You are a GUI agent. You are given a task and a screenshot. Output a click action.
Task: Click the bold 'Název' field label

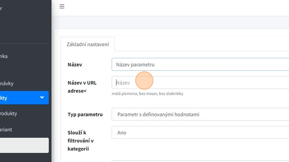coord(75,65)
